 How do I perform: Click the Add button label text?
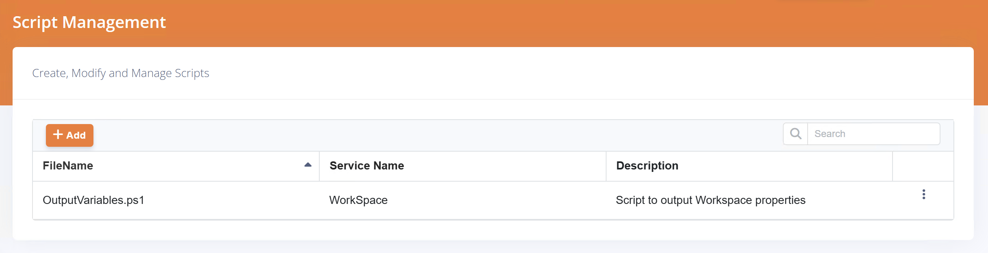coord(76,135)
